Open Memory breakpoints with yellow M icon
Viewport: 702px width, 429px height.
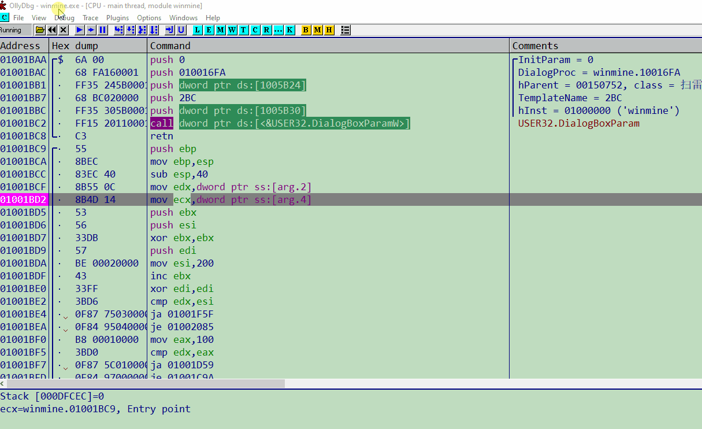[x=317, y=29]
